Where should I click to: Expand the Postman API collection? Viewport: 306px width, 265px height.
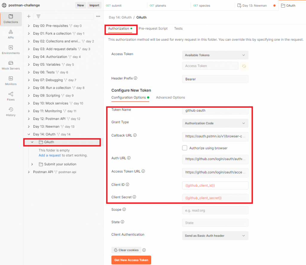pyautogui.click(x=29, y=172)
